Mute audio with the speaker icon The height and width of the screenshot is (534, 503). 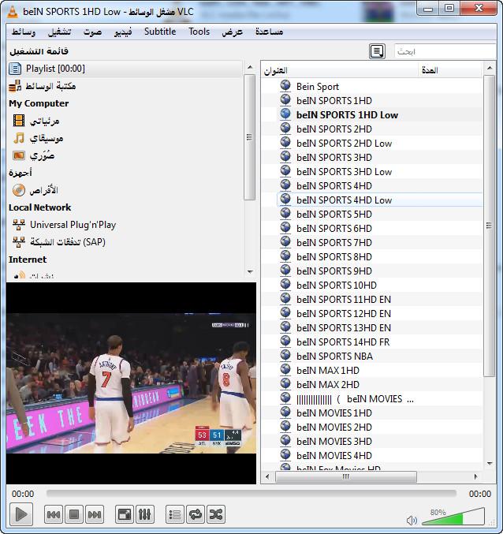pyautogui.click(x=412, y=520)
